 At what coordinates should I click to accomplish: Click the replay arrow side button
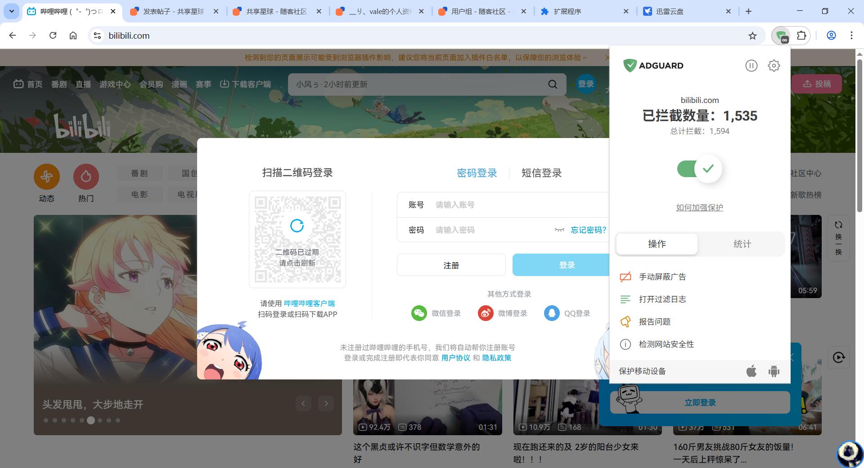(839, 358)
